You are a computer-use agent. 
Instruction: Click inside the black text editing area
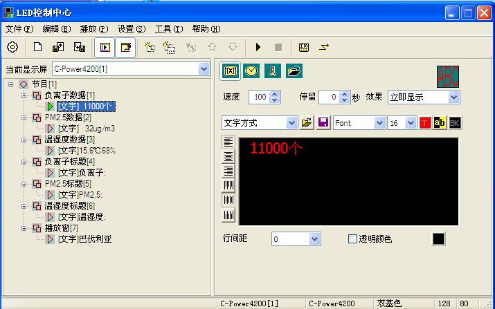(x=348, y=181)
